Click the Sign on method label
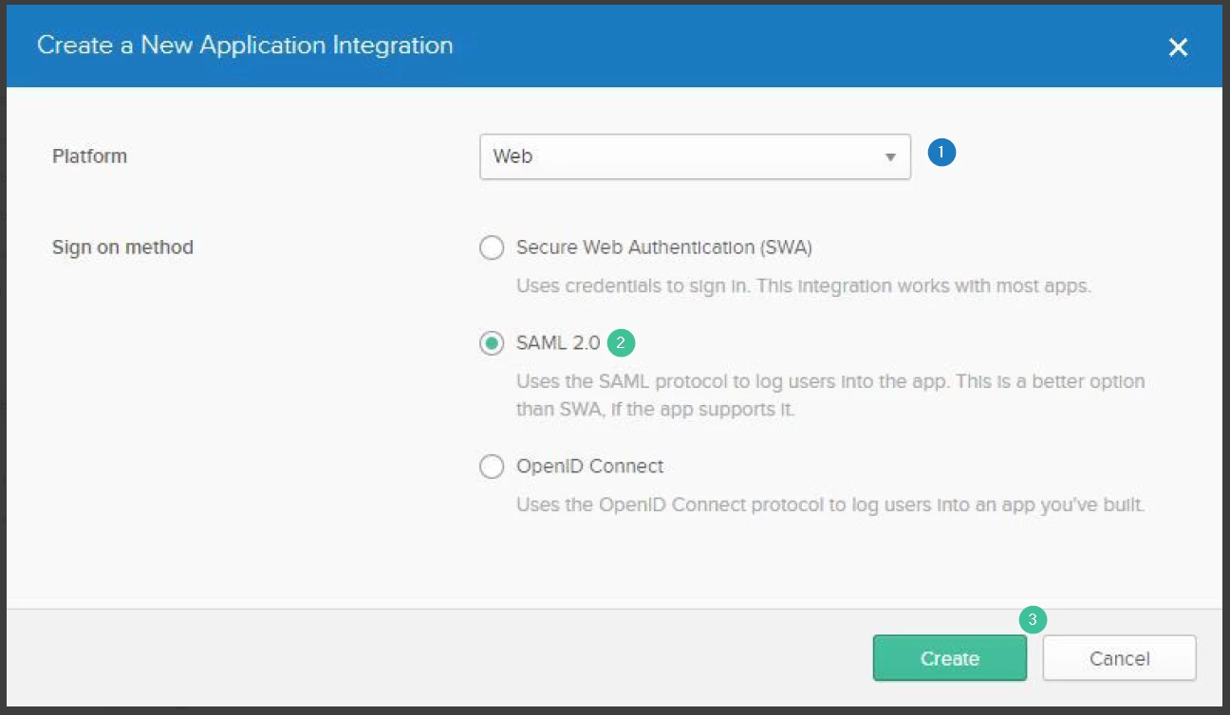The width and height of the screenshot is (1230, 715). coord(122,247)
